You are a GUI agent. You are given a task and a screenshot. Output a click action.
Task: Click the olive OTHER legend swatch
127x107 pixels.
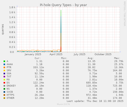[4, 98]
